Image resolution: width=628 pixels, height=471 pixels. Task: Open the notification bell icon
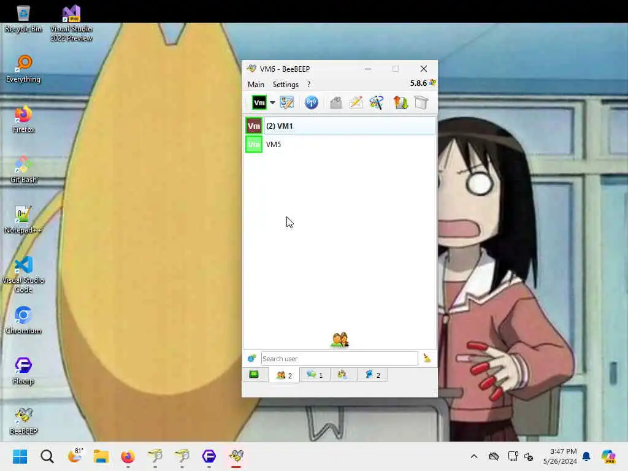point(586,456)
